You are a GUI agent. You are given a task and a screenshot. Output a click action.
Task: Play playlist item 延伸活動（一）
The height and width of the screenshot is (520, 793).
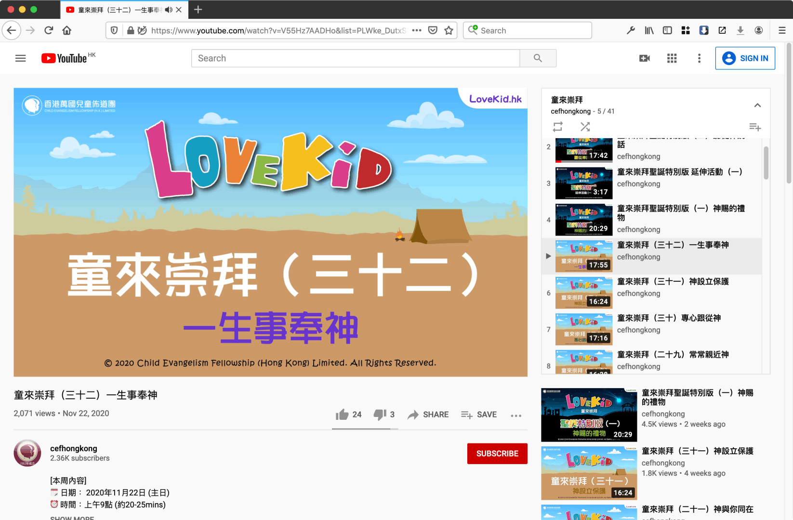point(651,183)
